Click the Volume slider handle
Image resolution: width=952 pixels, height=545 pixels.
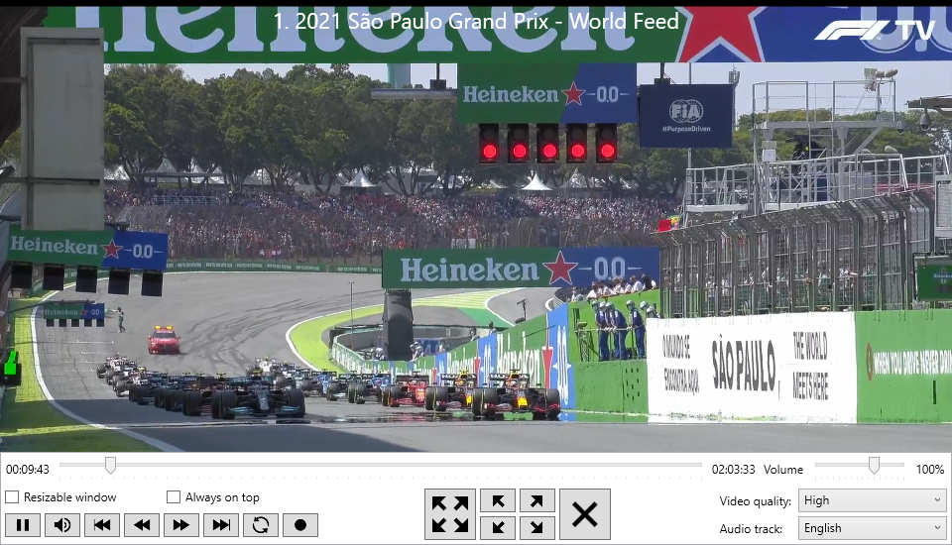pos(874,466)
